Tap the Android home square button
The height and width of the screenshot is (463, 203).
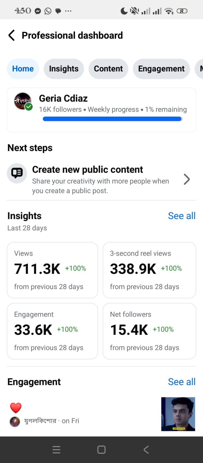101,449
